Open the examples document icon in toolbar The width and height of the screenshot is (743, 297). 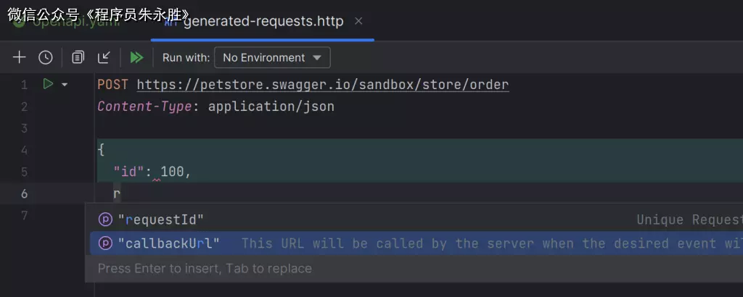(x=78, y=57)
